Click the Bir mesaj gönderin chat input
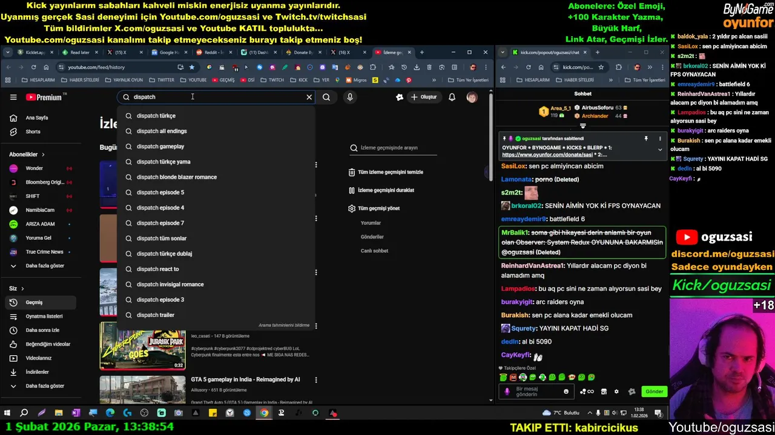This screenshot has width=775, height=435. tap(536, 391)
